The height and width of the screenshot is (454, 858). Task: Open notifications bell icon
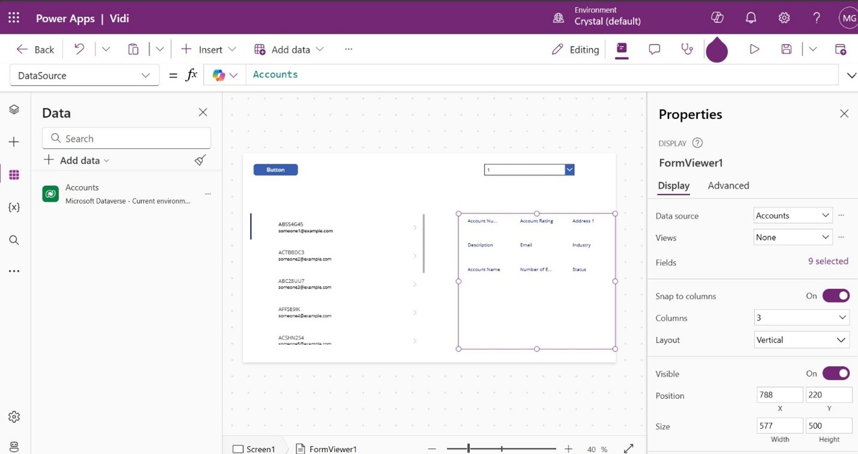(x=751, y=18)
